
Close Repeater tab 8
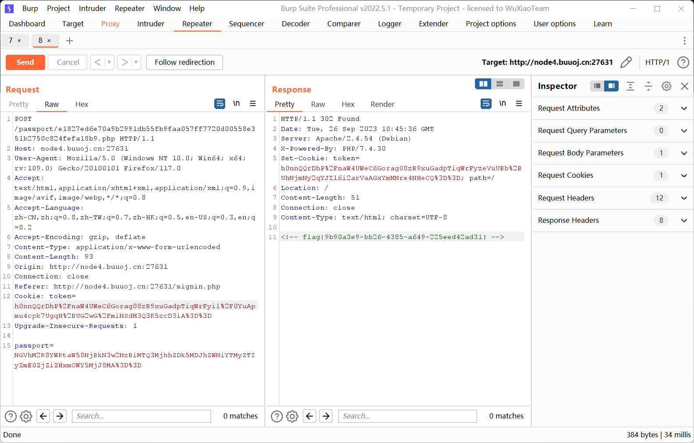[49, 41]
